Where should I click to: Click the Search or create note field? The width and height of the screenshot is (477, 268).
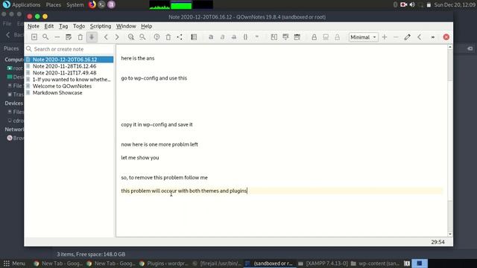click(x=69, y=49)
